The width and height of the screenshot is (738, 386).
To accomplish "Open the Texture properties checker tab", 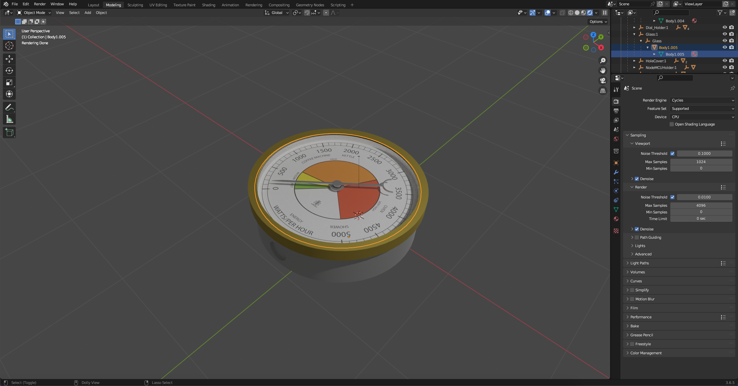I will click(616, 231).
